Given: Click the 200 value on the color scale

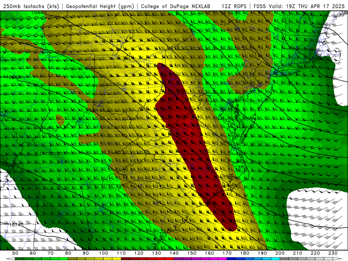Looking at the screenshot, I should pyautogui.click(x=280, y=253).
